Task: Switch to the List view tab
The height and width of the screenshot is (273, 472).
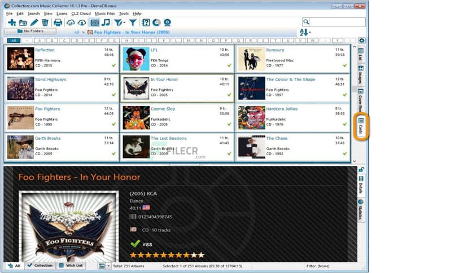Action: (360, 54)
